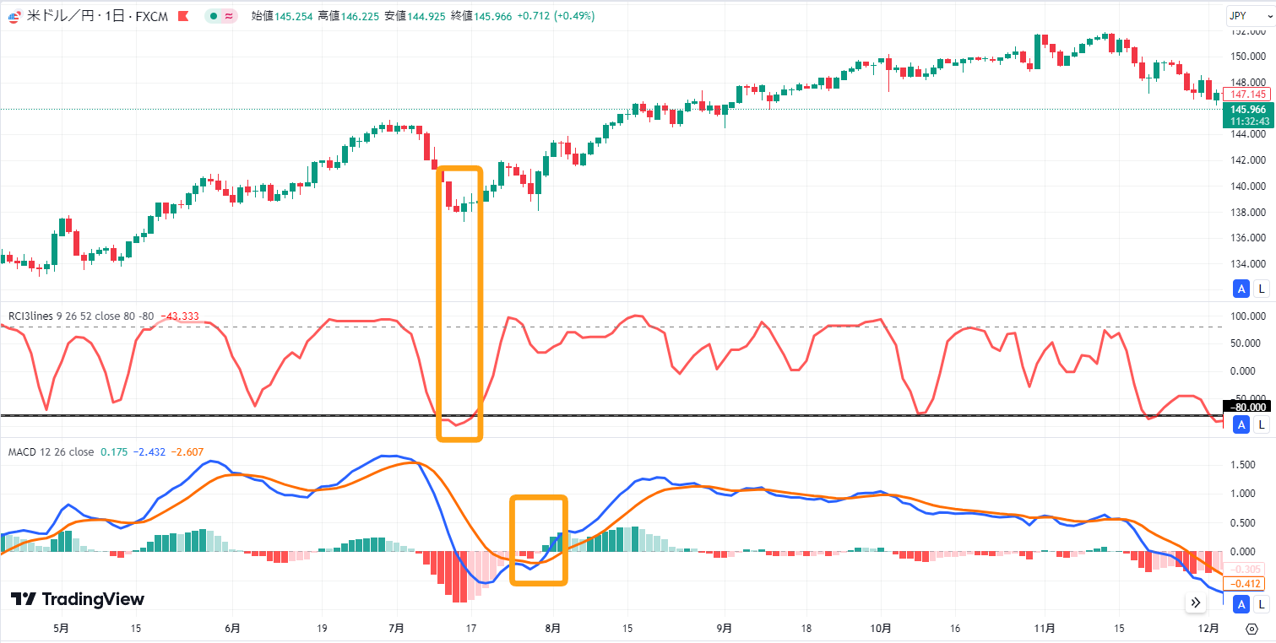This screenshot has height=643, width=1276.
Task: Click the 142.000 price axis label
Action: pos(1247,160)
